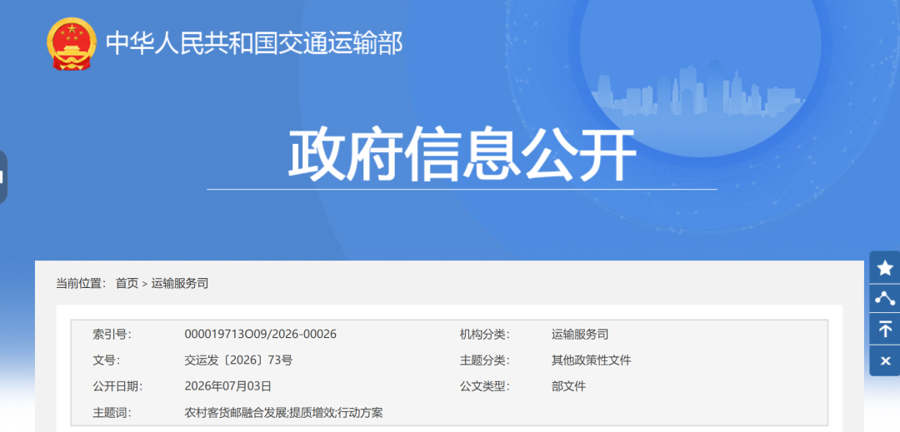
Task: Open 运输服务司 breadcrumb link
Action: pyautogui.click(x=180, y=283)
